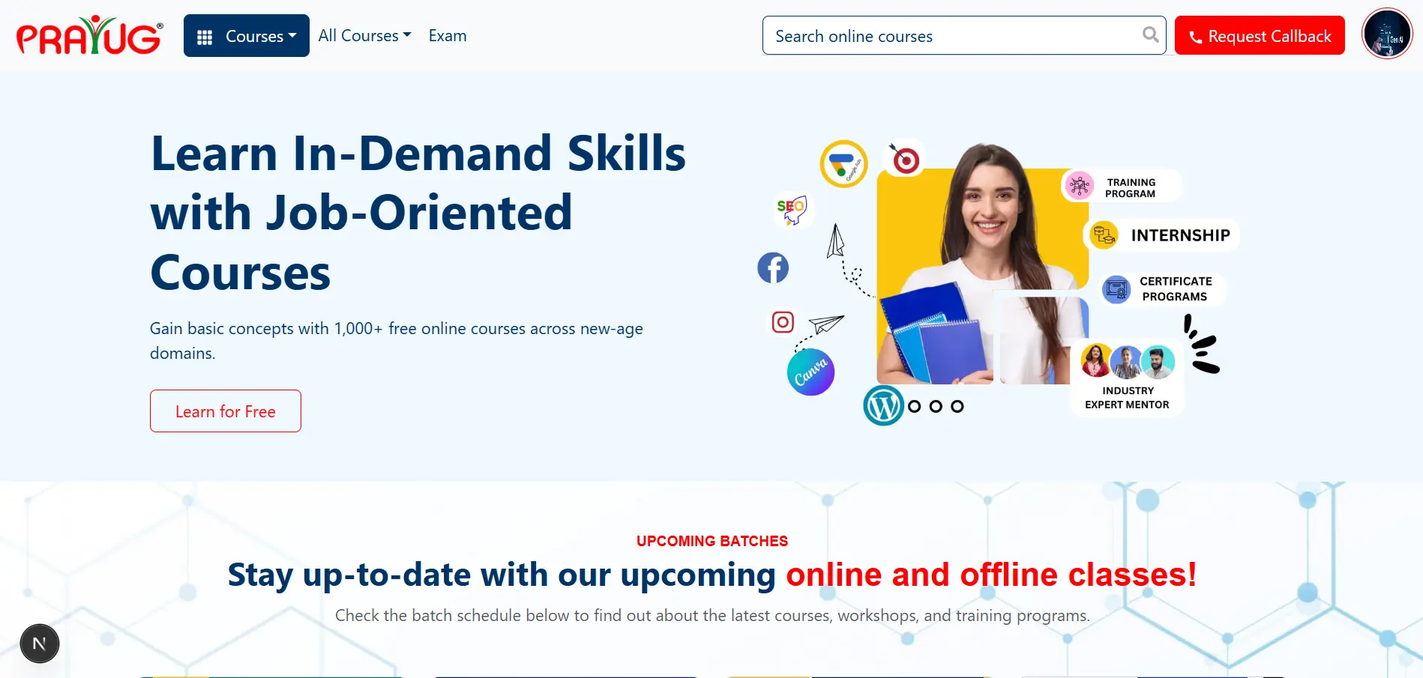Select the Canva icon
The width and height of the screenshot is (1423, 678).
coord(810,372)
